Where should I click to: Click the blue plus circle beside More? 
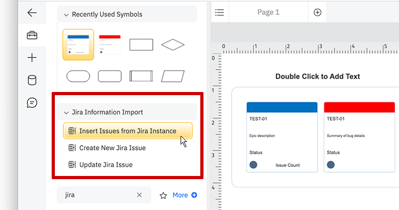[194, 195]
